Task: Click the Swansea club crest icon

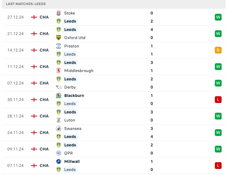Action: 59,129
